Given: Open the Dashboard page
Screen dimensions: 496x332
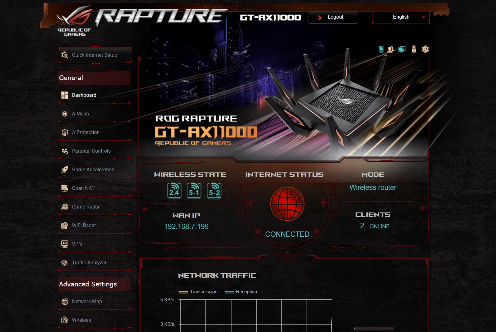Looking at the screenshot, I should coord(94,95).
